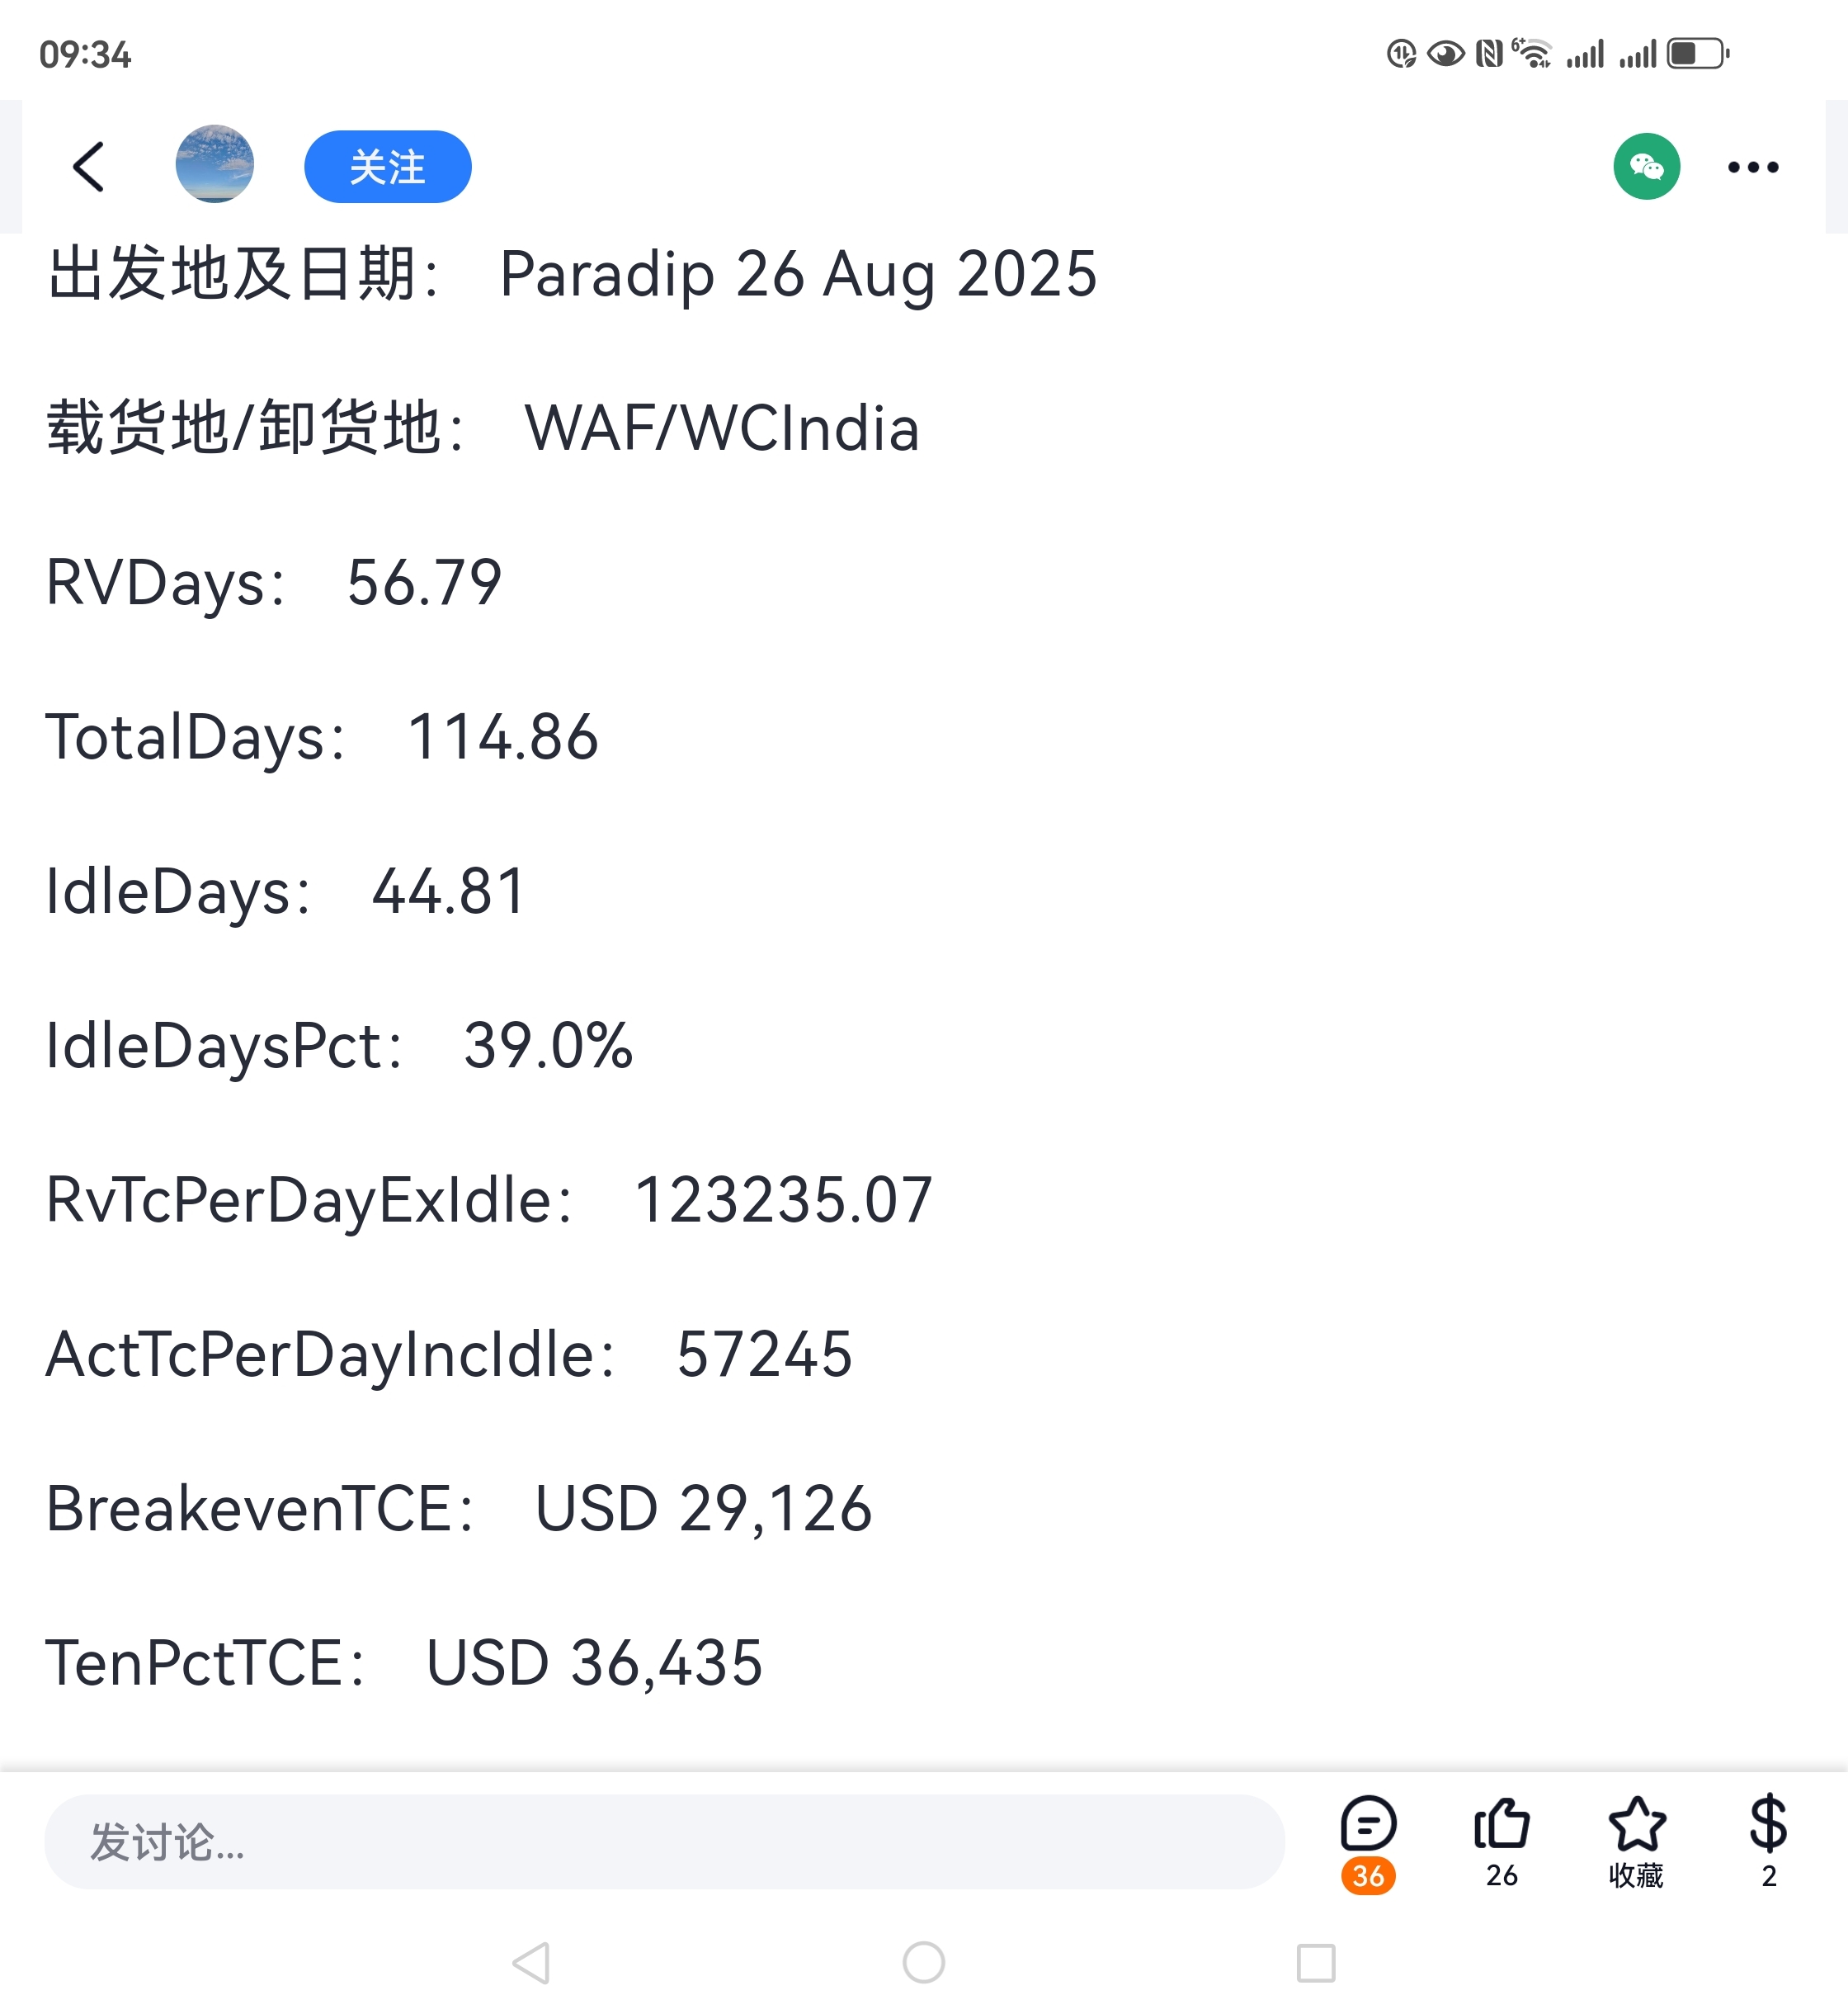The image size is (1848, 2014).
Task: Open the comments bubble icon
Action: click(1367, 1823)
